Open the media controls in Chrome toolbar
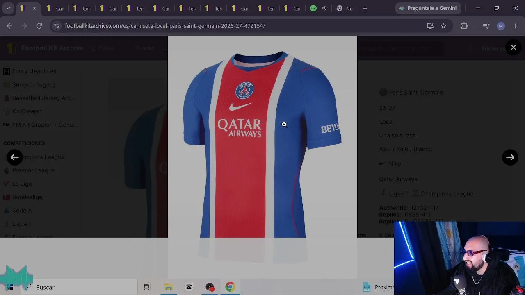The width and height of the screenshot is (525, 295). click(486, 26)
